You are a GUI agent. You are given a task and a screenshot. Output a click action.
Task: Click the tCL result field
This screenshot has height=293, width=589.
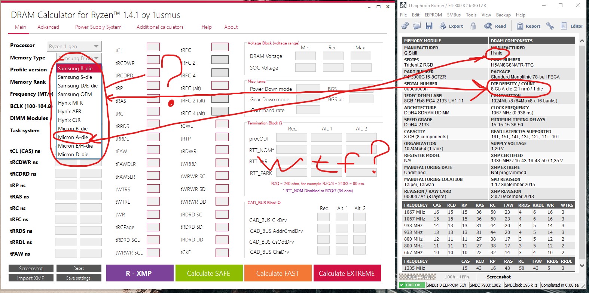pos(153,47)
